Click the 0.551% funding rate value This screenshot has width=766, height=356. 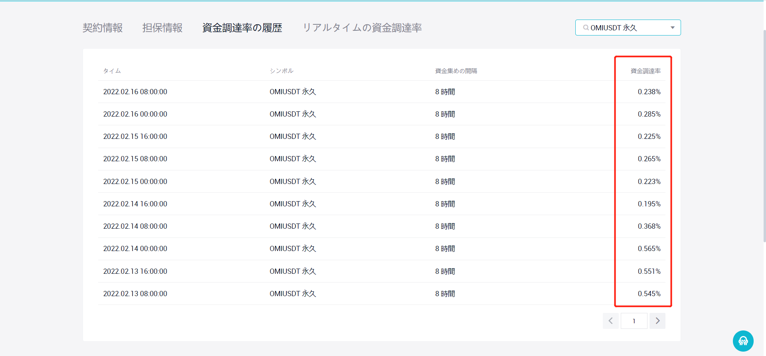pos(649,271)
